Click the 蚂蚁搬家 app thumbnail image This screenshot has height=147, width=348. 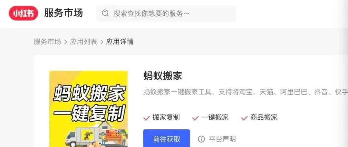89,109
